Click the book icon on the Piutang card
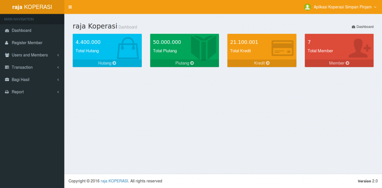 [204, 48]
